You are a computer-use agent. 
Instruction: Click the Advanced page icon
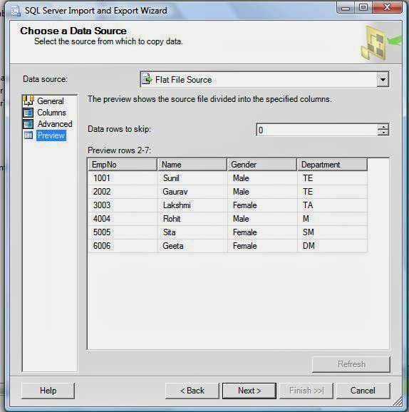[x=29, y=124]
